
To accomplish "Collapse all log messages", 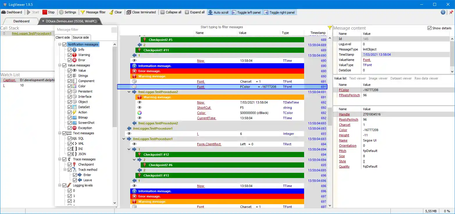I will click(171, 12).
